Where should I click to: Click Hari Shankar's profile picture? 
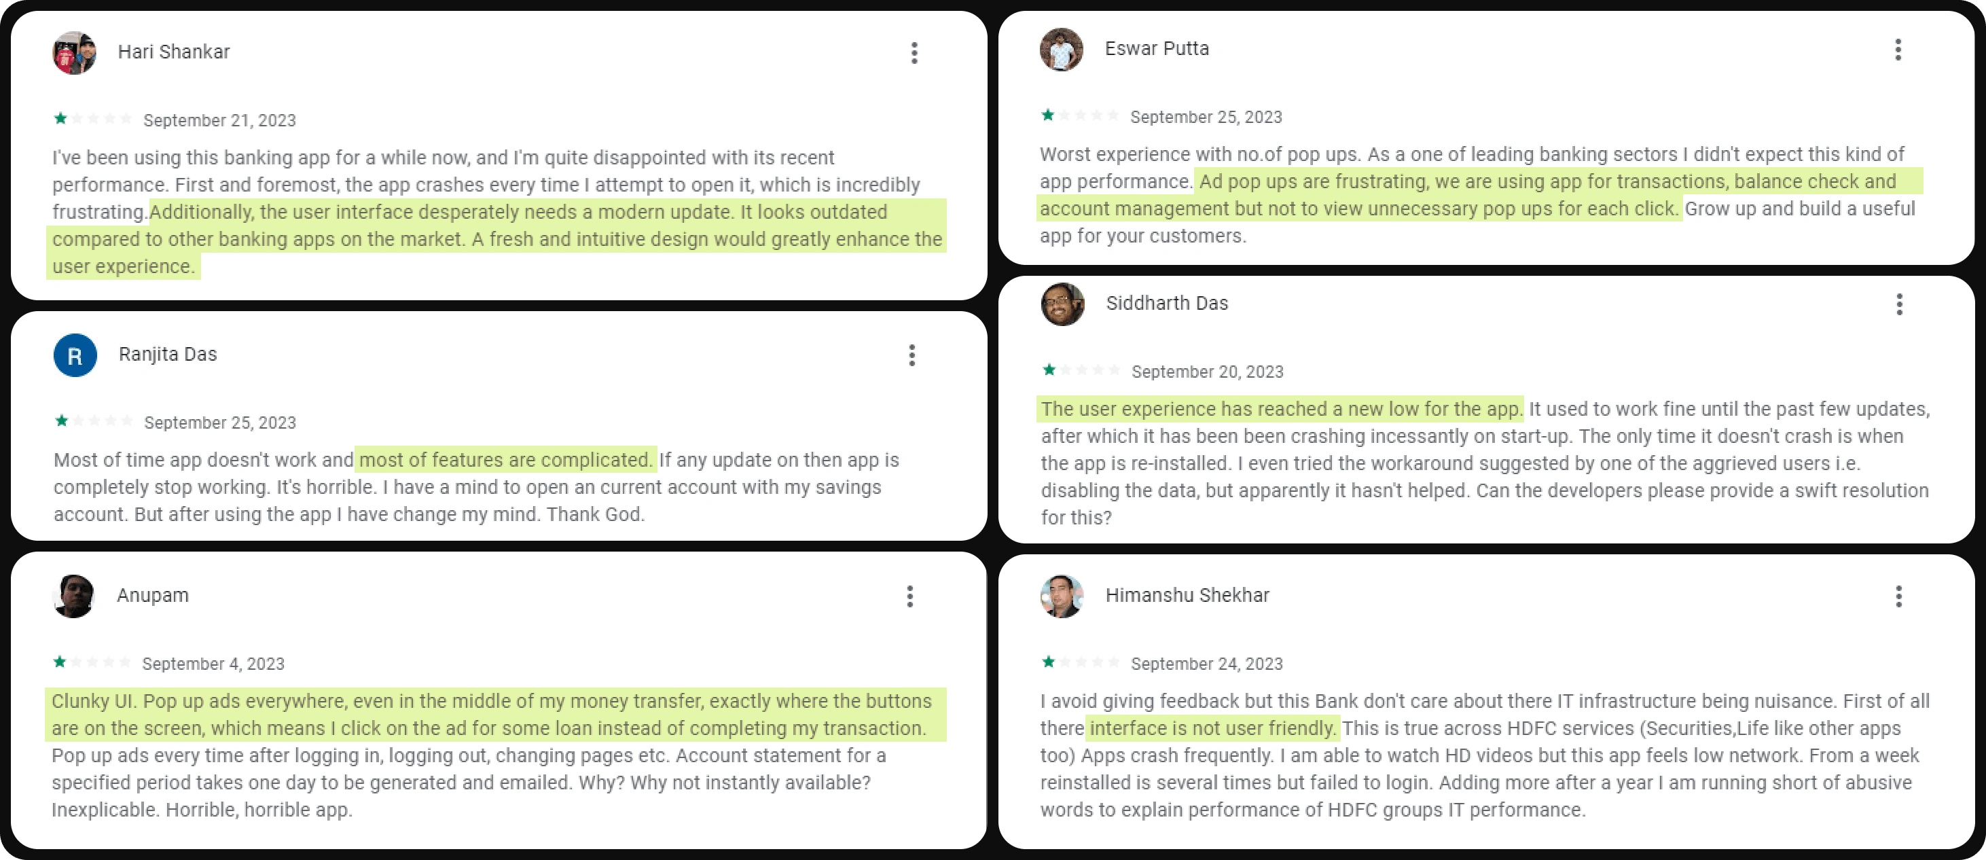74,53
